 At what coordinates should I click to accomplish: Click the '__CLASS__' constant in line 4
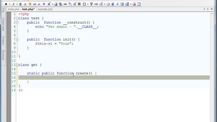point(87,27)
